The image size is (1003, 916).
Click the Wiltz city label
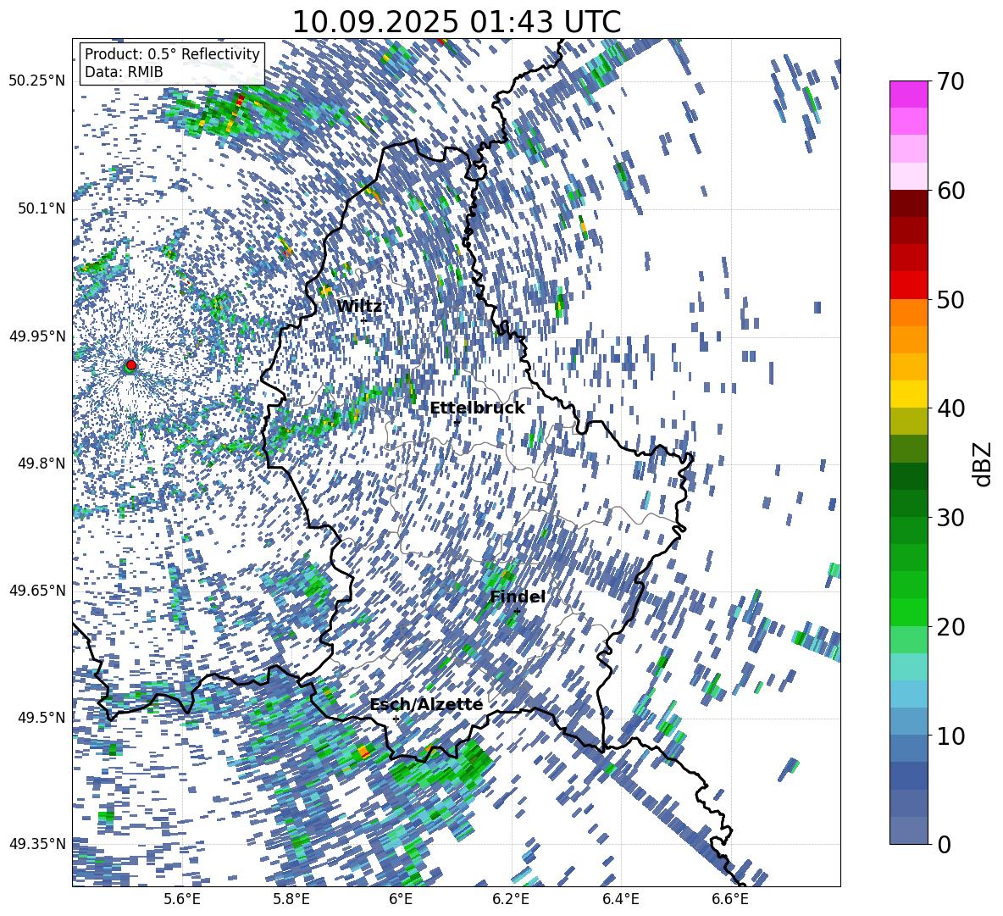coord(359,307)
